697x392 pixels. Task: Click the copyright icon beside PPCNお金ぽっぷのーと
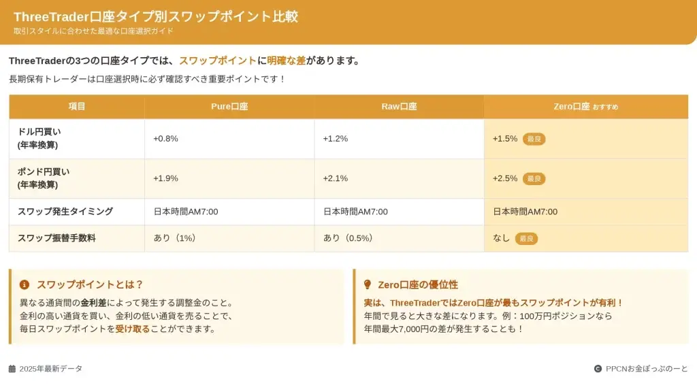[x=598, y=369]
